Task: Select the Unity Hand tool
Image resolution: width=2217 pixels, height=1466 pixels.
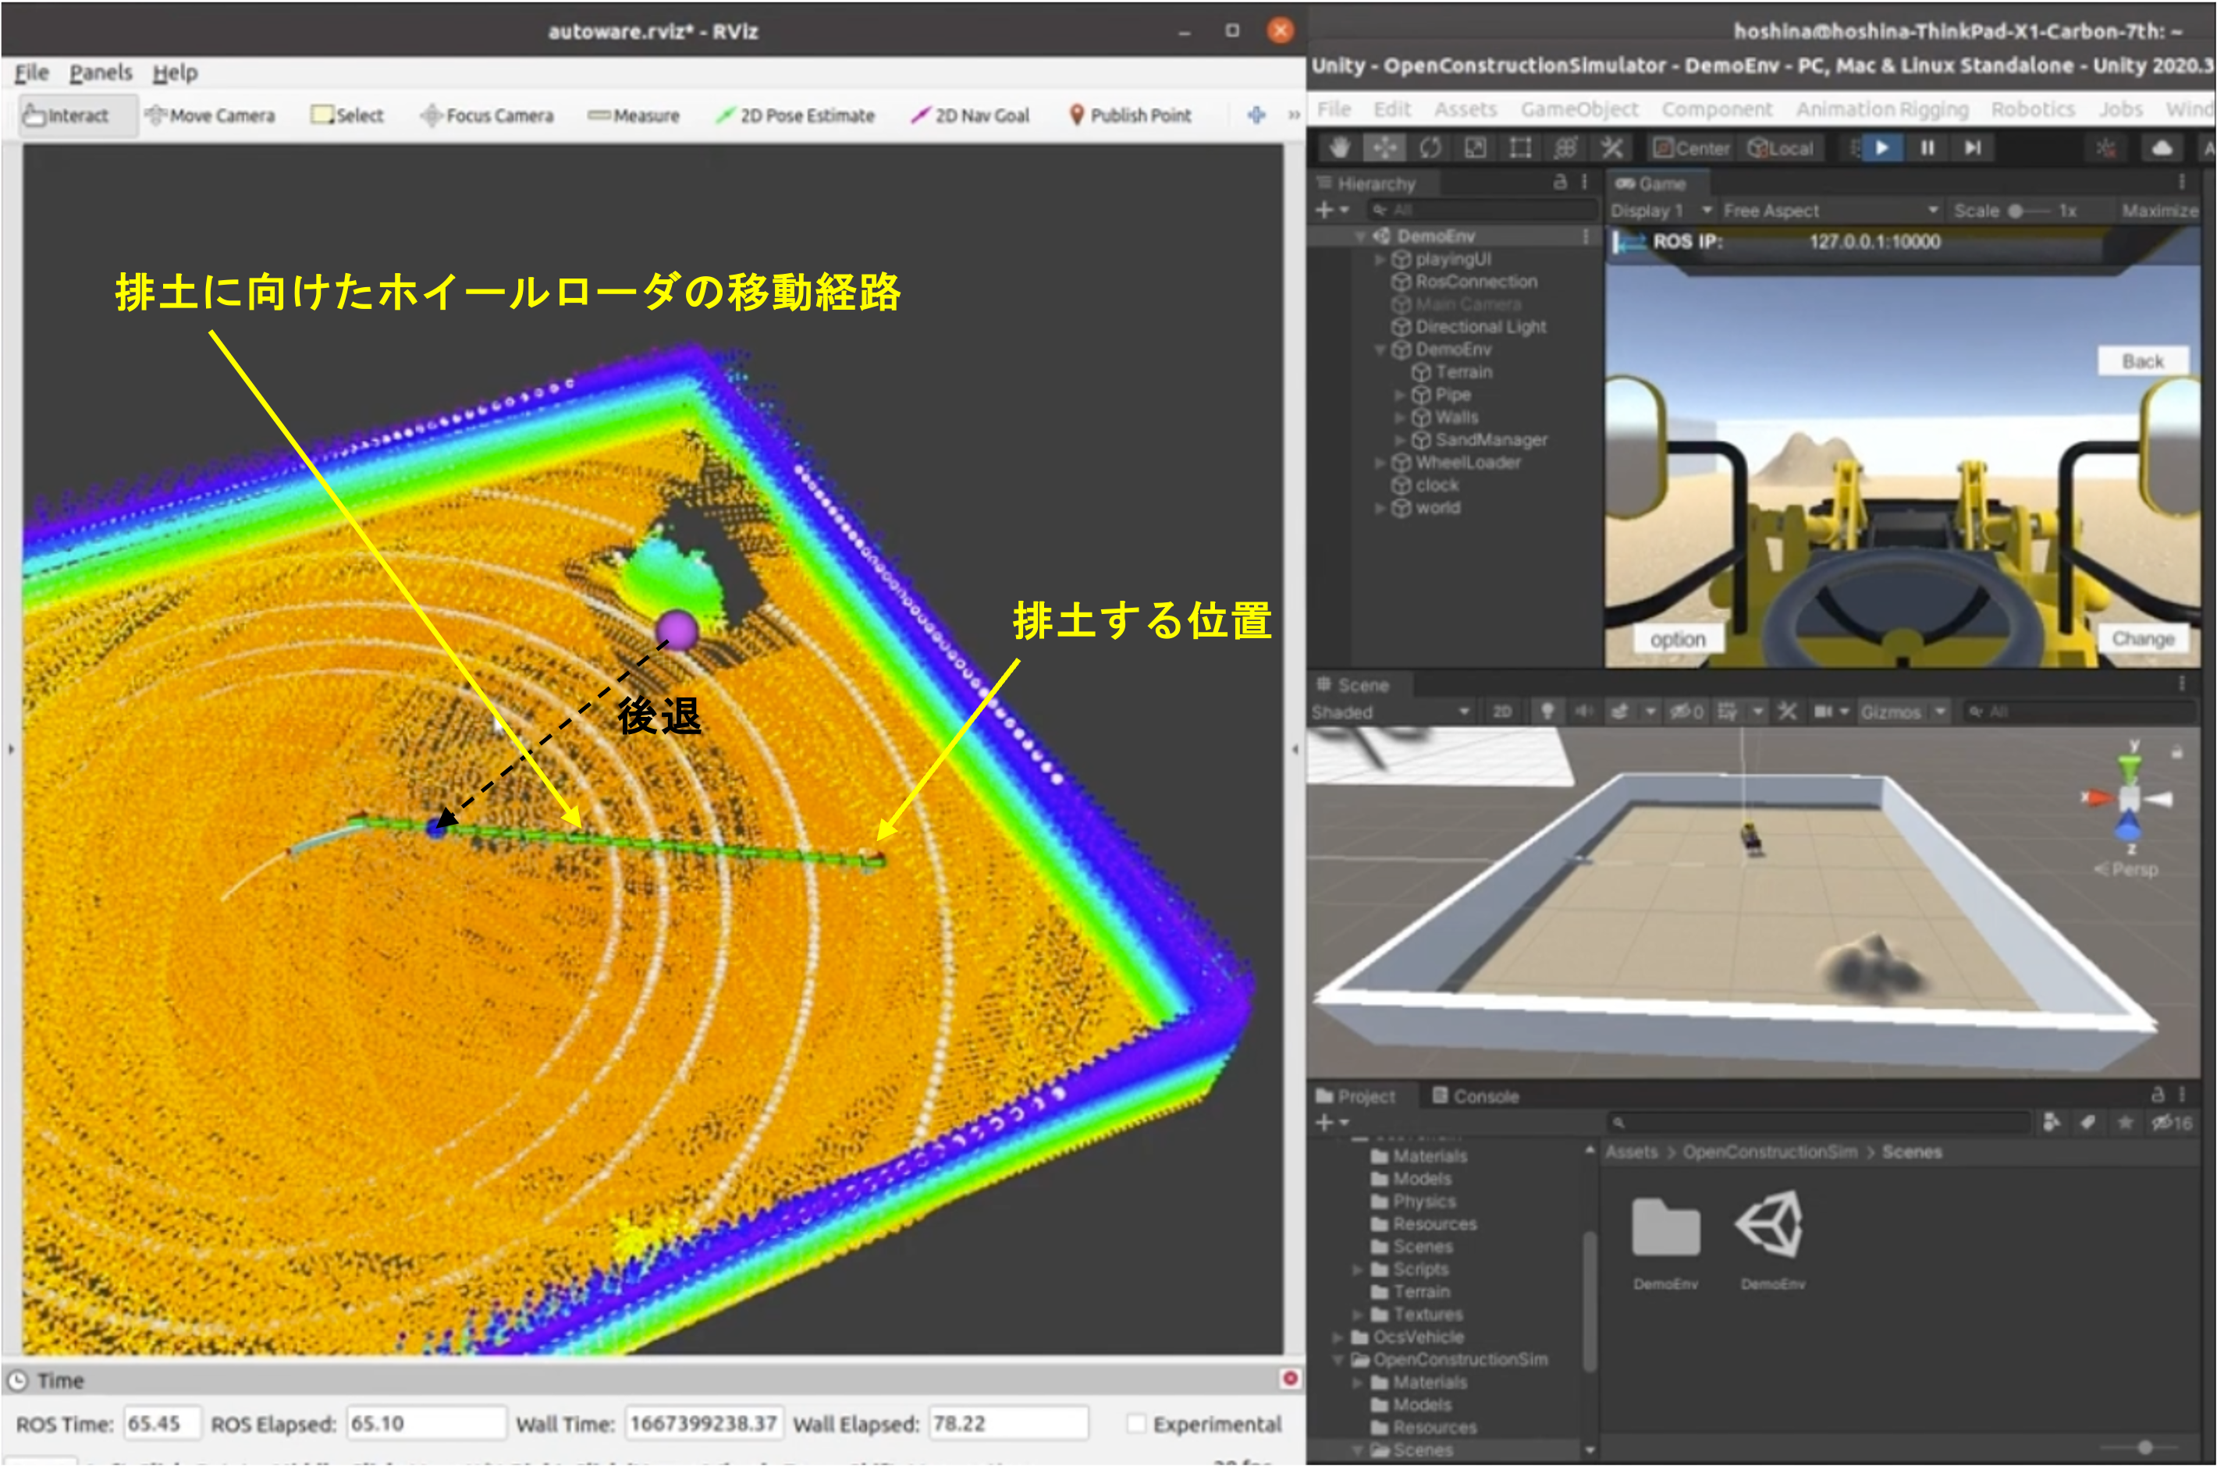Action: 1340,147
